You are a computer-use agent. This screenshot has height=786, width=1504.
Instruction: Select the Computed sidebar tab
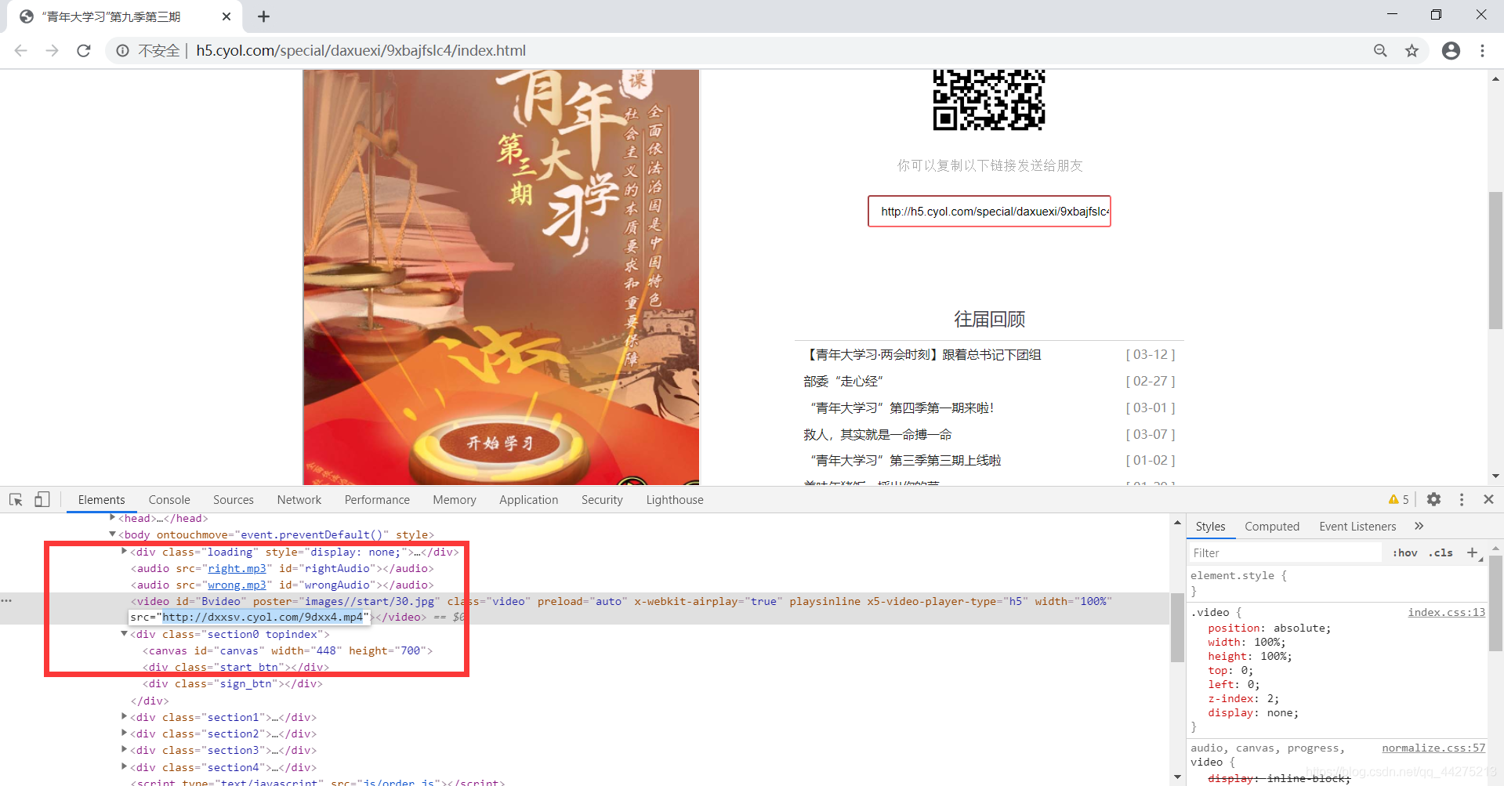click(1272, 527)
